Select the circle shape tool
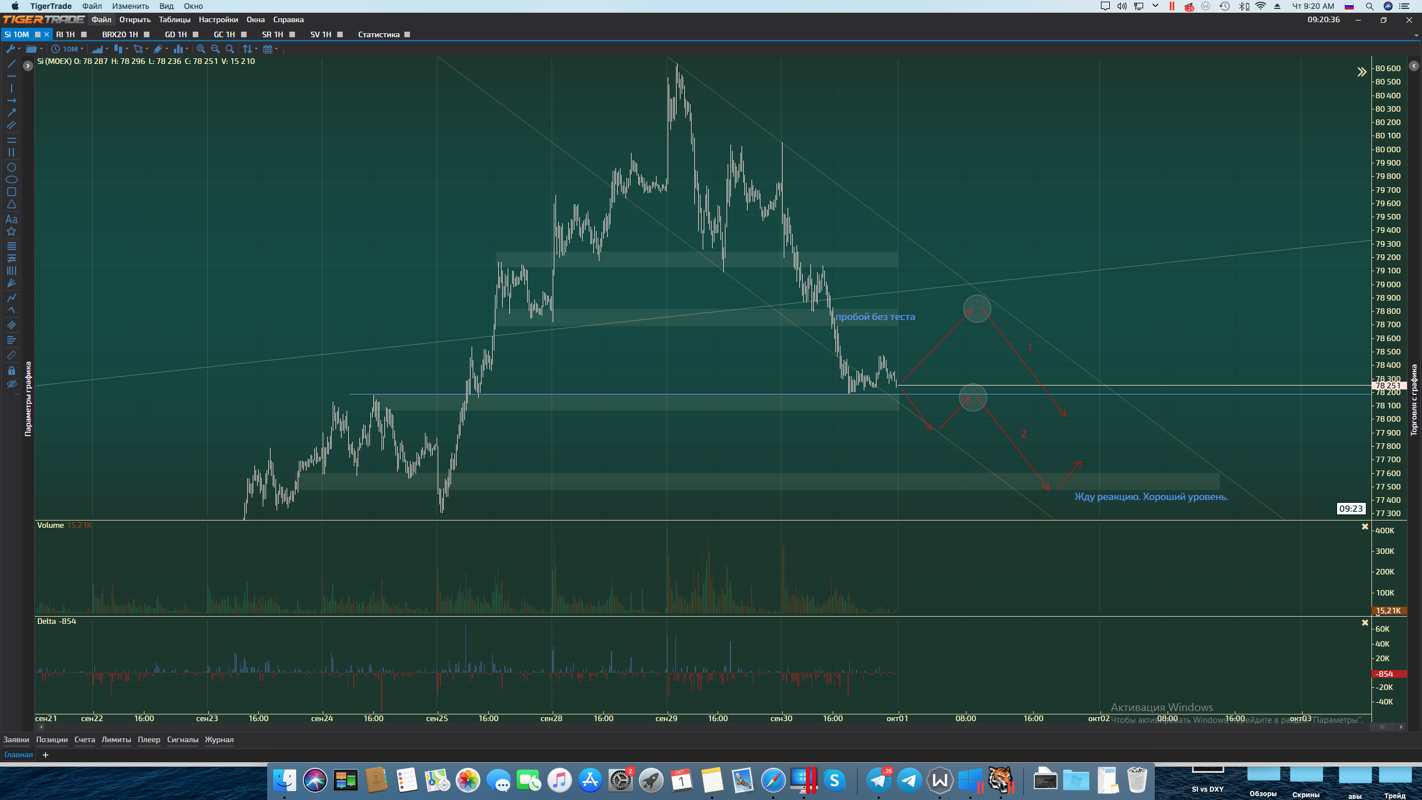Viewport: 1422px width, 800px height. (11, 167)
